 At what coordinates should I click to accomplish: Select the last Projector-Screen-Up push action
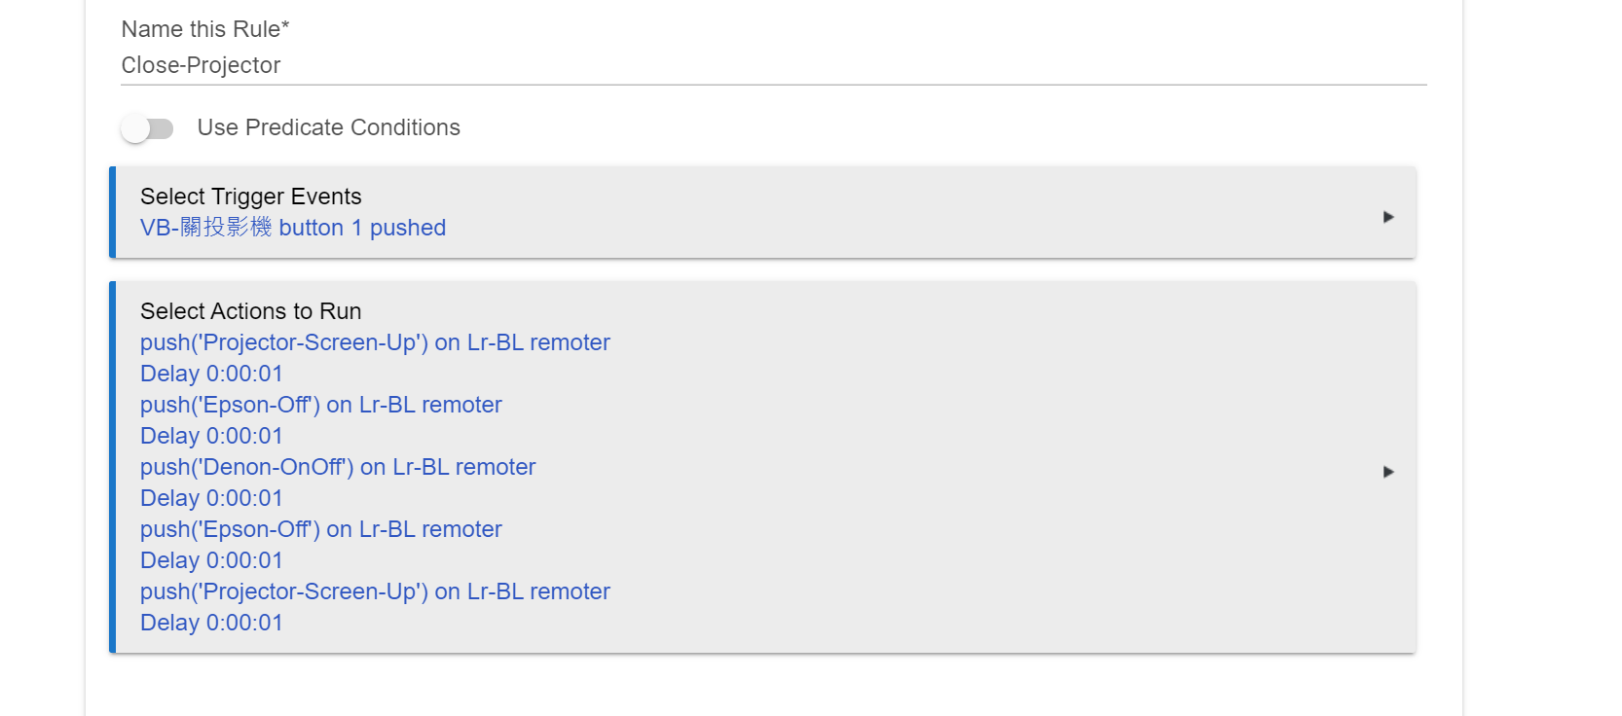point(375,591)
